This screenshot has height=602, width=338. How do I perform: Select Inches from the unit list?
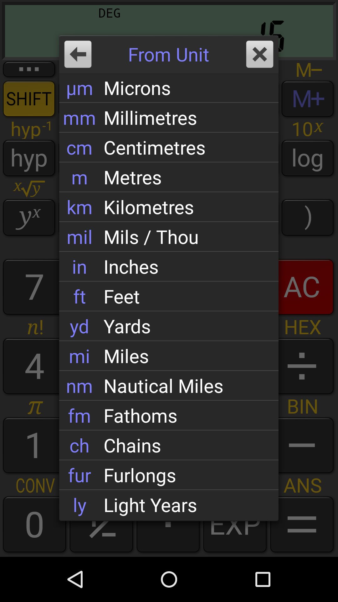(x=169, y=267)
